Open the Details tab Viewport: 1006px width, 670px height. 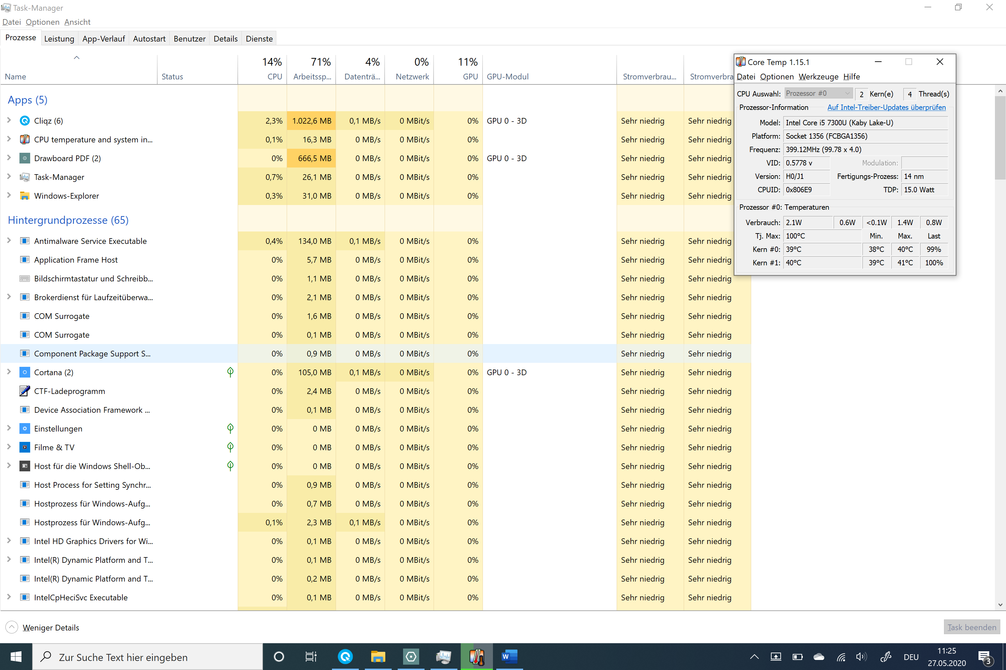point(225,39)
